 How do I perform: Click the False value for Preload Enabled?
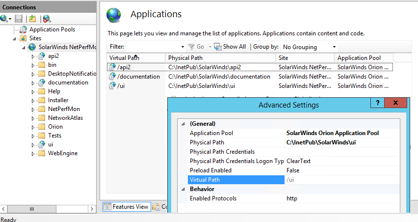(x=293, y=170)
